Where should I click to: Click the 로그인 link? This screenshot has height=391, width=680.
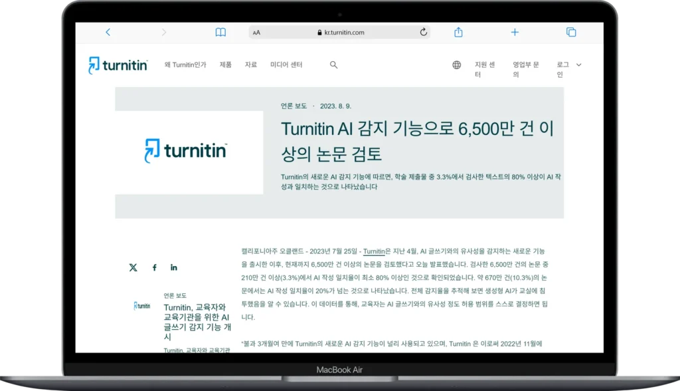(x=562, y=70)
